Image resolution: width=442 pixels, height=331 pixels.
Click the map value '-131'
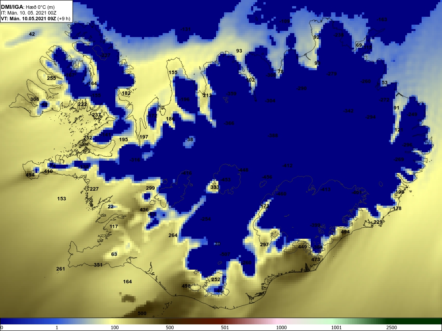pos(186,29)
